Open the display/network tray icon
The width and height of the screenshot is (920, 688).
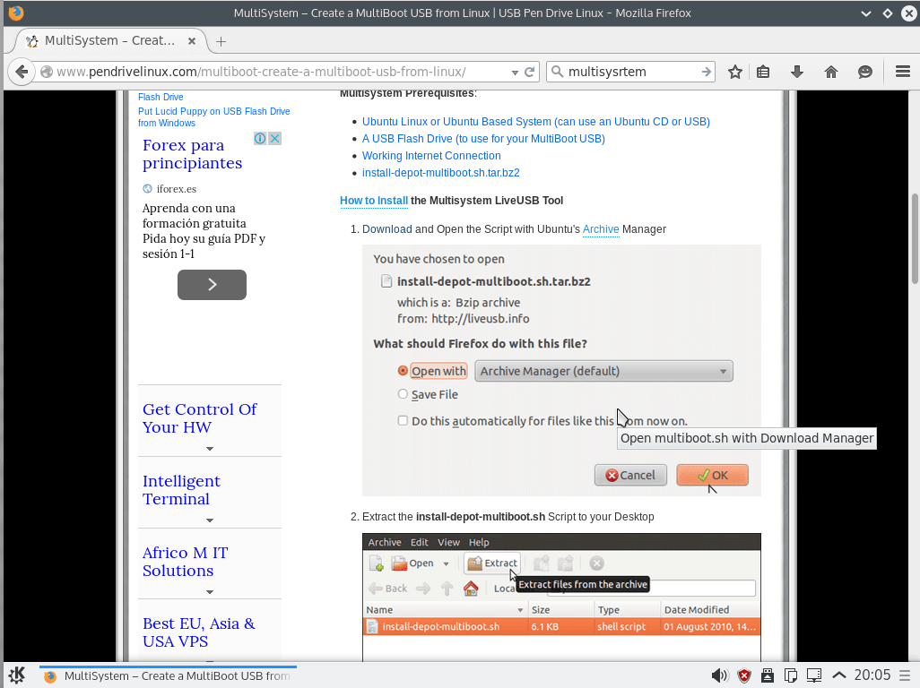814,675
